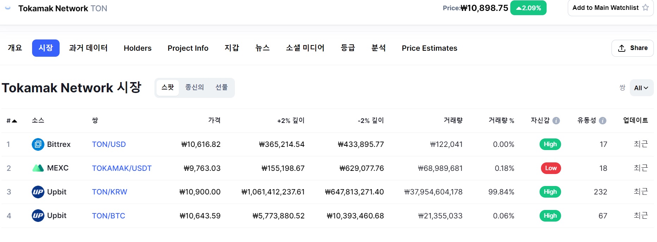Click price ₩10,616.82
657x242 pixels.
(x=201, y=144)
